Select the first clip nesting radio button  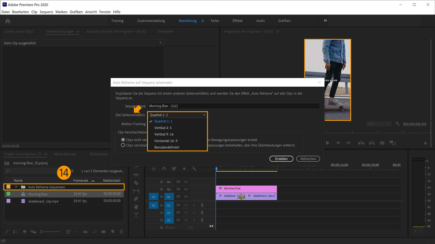pos(123,140)
